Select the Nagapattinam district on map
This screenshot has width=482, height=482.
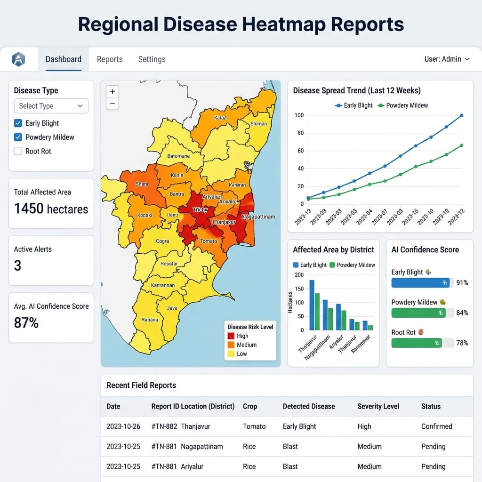click(258, 217)
